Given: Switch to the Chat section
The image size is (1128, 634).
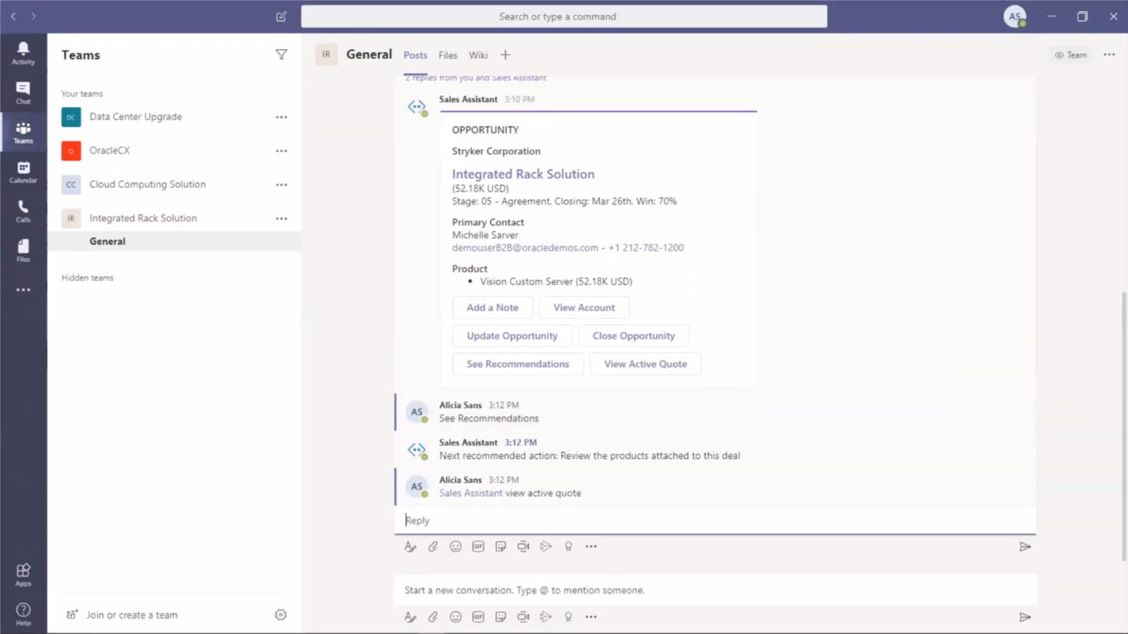Looking at the screenshot, I should 23,93.
